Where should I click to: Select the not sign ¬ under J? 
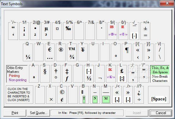[x=100, y=78]
